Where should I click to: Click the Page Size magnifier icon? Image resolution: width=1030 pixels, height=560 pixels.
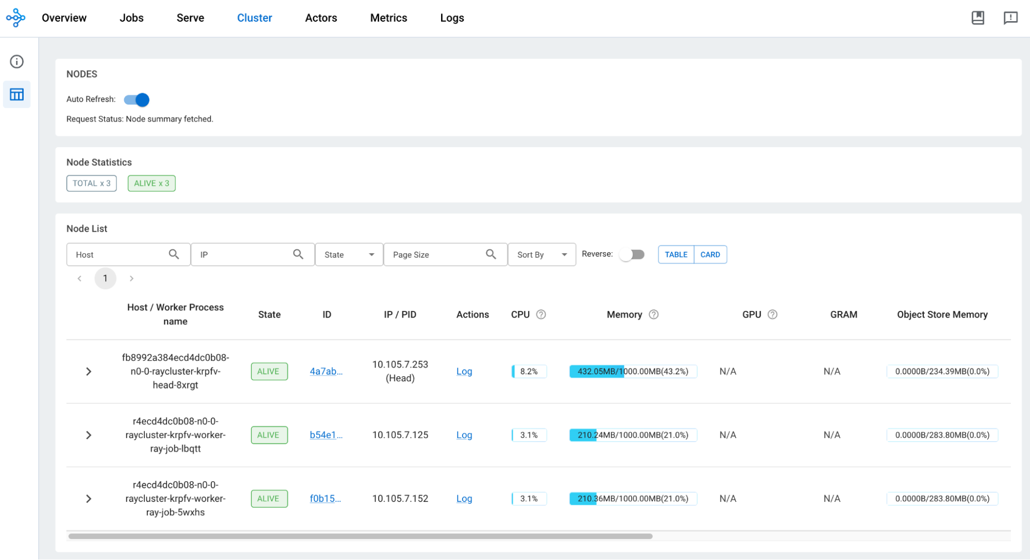coord(491,254)
